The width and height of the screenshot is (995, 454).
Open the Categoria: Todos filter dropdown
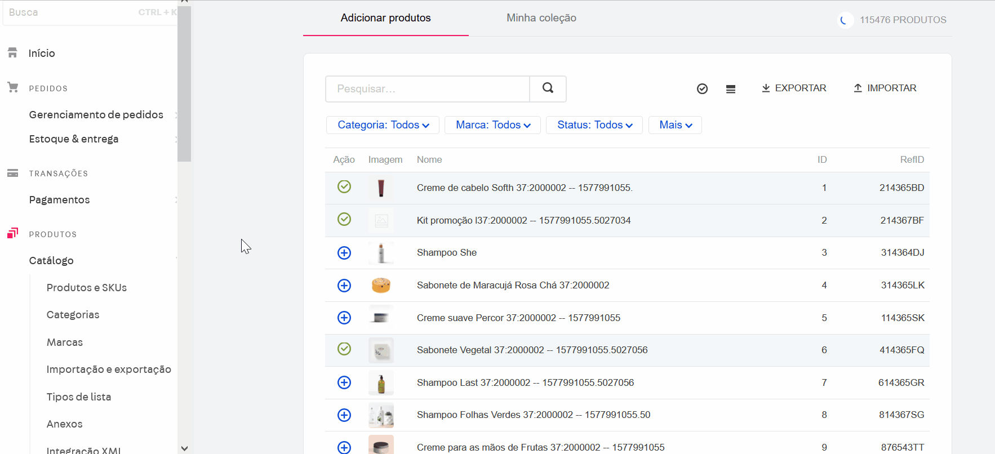(x=383, y=125)
